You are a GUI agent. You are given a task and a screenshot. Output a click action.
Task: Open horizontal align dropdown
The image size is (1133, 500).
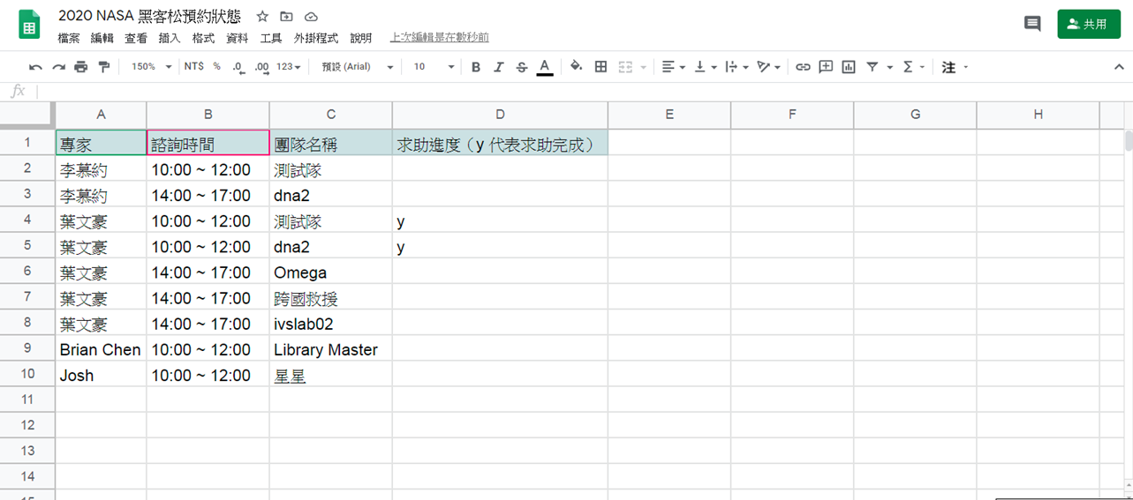tap(674, 67)
